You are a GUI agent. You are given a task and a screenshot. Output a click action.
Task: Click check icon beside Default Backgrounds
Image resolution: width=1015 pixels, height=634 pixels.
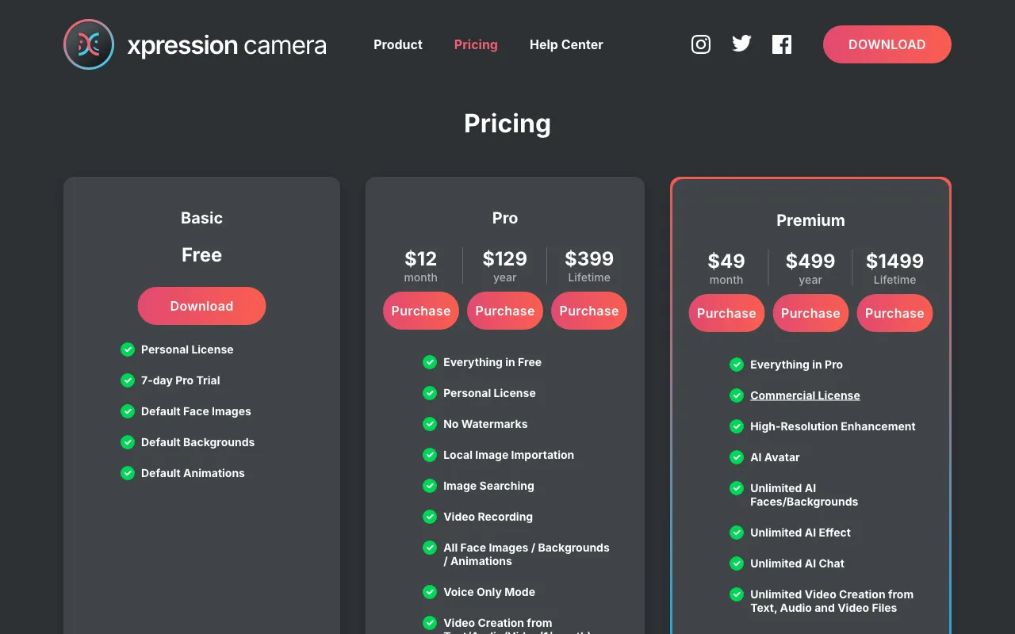tap(128, 442)
